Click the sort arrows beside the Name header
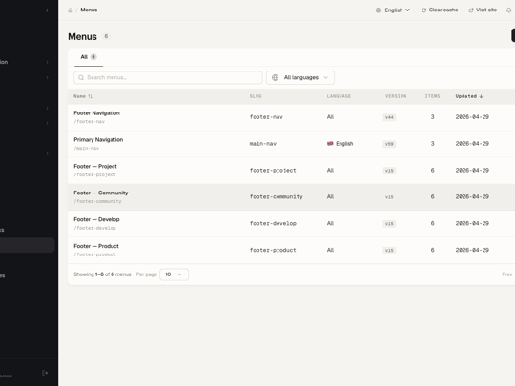Image resolution: width=515 pixels, height=386 pixels. 90,96
